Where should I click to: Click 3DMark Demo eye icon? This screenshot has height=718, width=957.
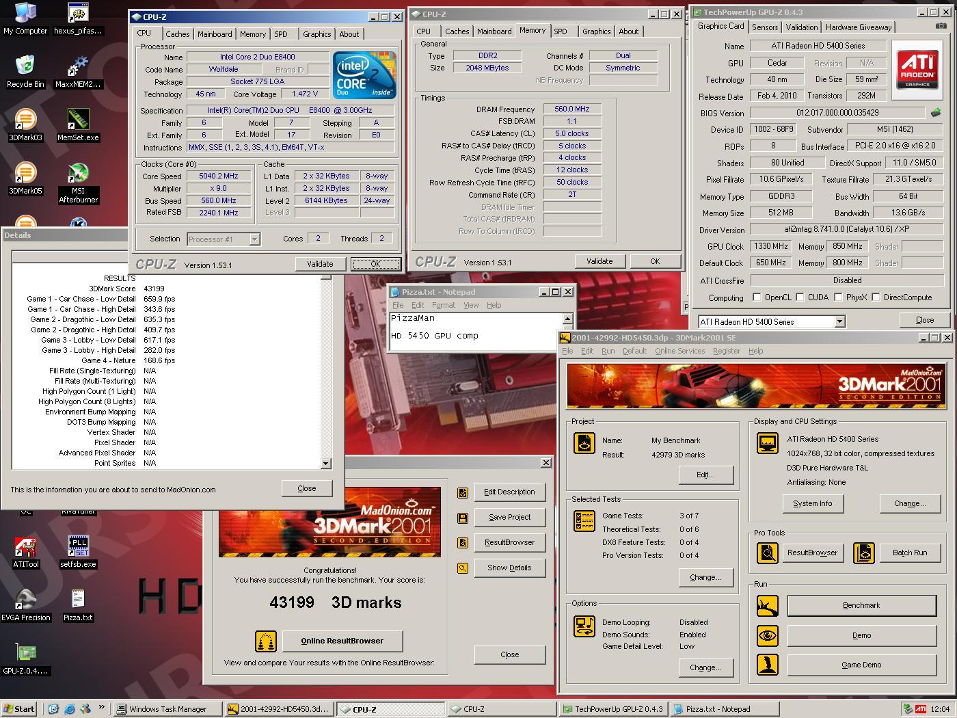click(x=768, y=635)
